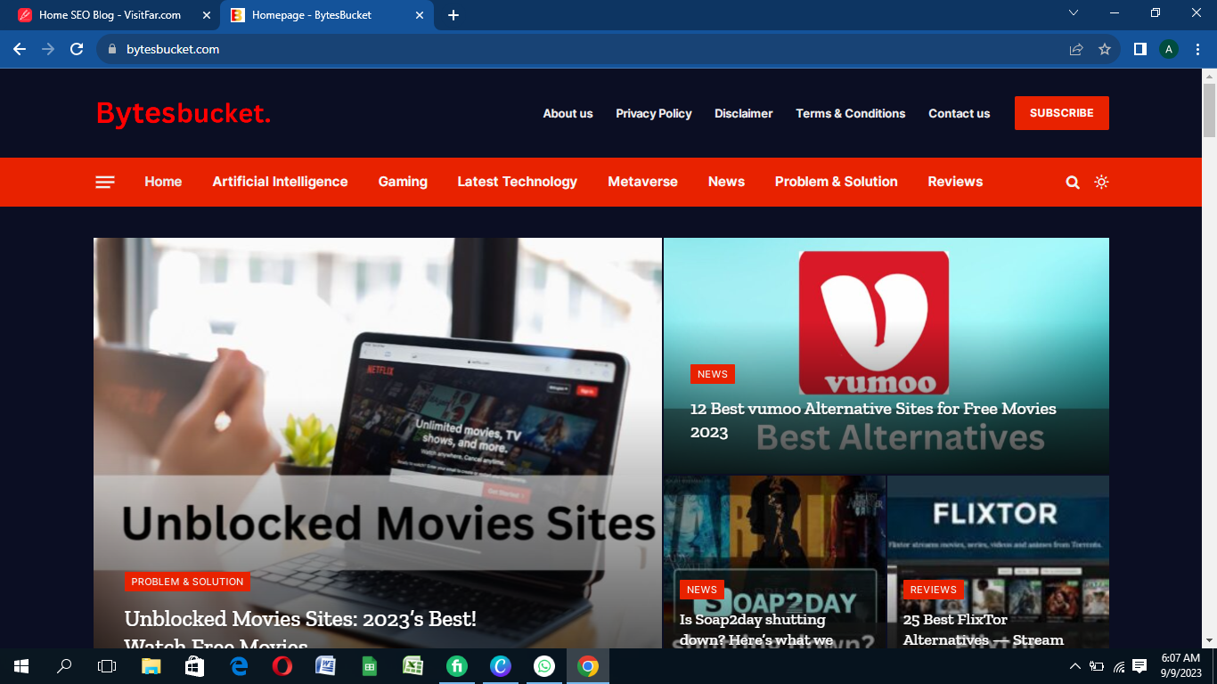Launch Opera browser from the taskbar
The image size is (1217, 684).
click(x=282, y=665)
